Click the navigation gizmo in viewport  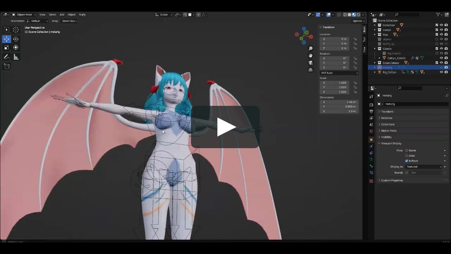(304, 36)
